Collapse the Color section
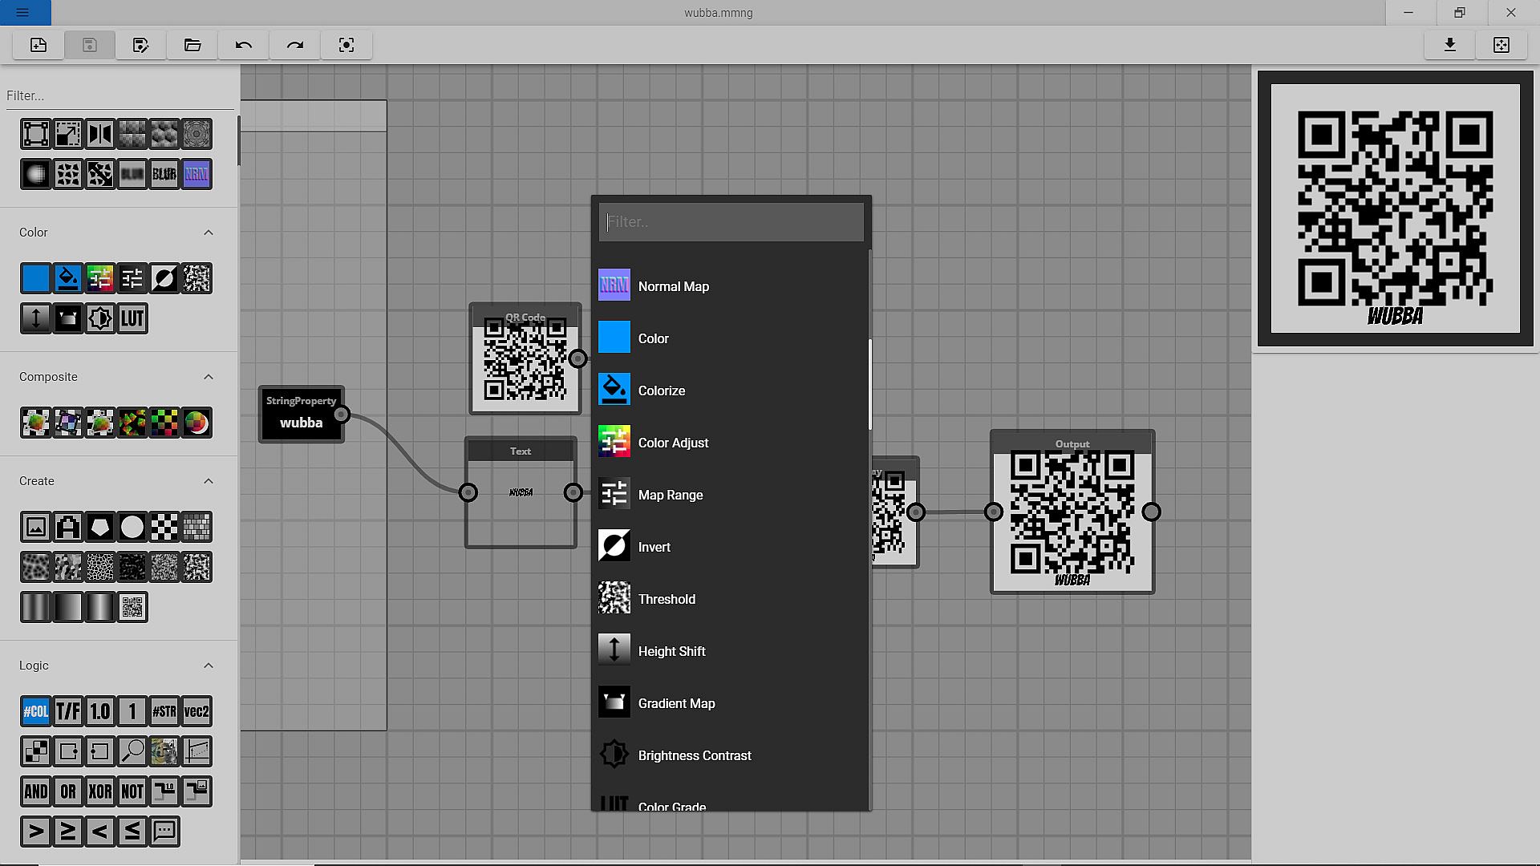This screenshot has height=866, width=1540. [x=209, y=233]
